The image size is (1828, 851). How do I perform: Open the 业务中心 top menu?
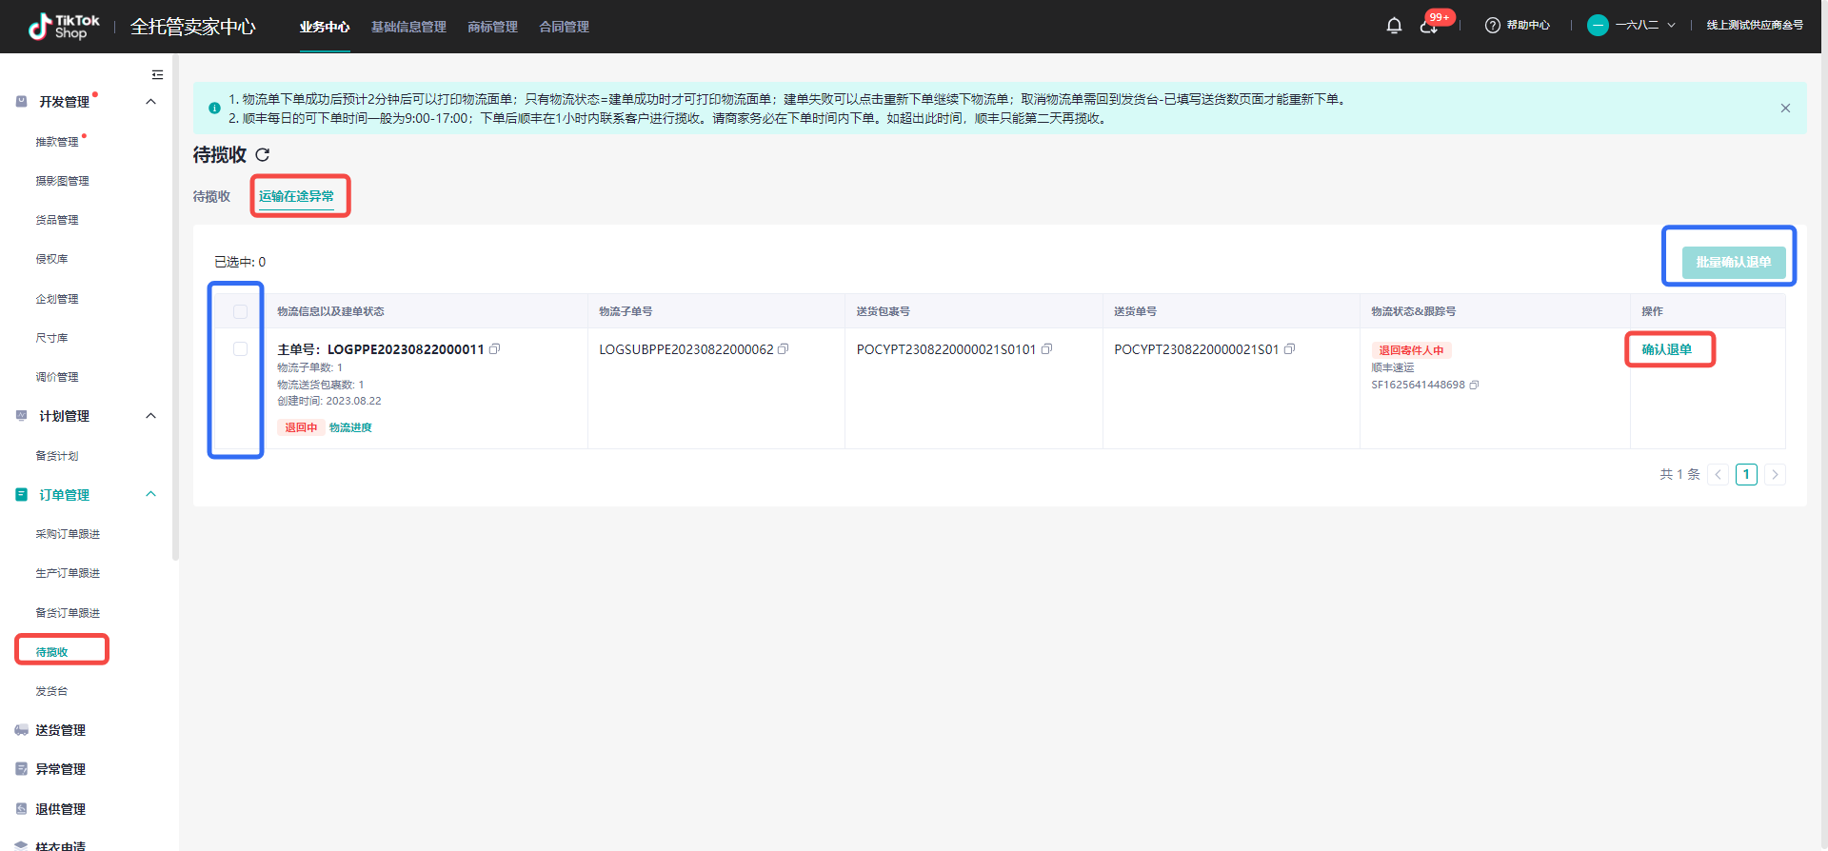coord(325,27)
